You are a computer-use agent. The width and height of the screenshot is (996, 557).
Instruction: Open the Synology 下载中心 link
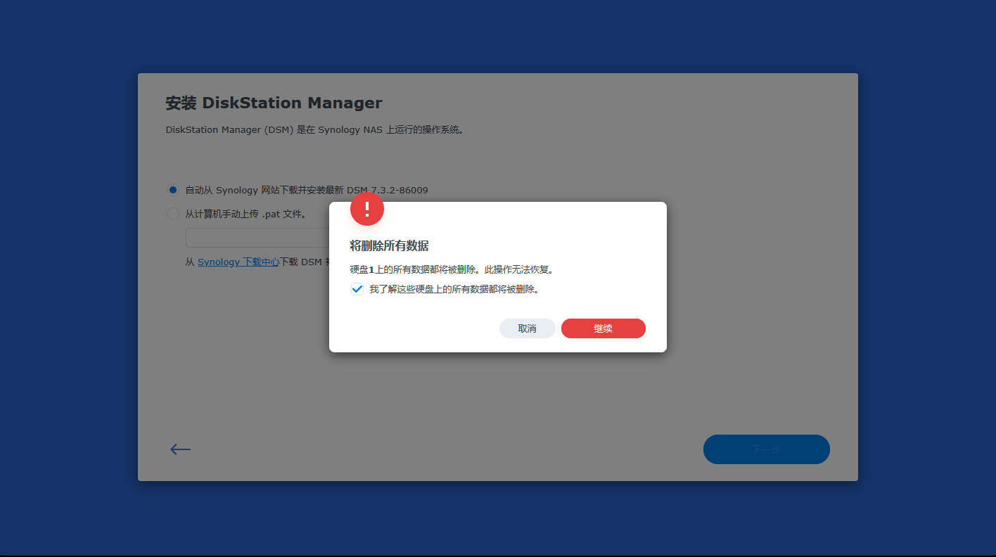point(239,262)
